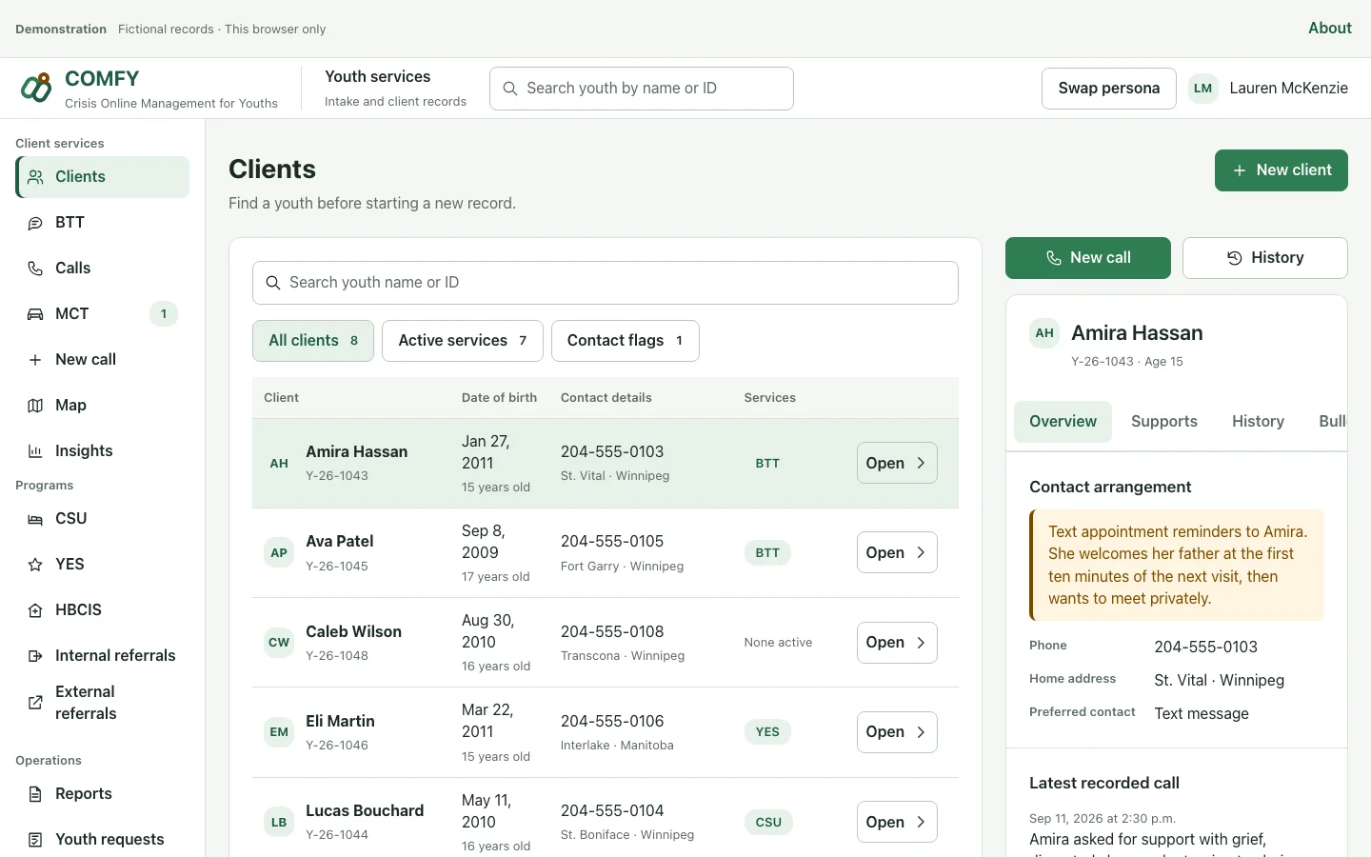Click the Youth requests list icon

(x=35, y=840)
